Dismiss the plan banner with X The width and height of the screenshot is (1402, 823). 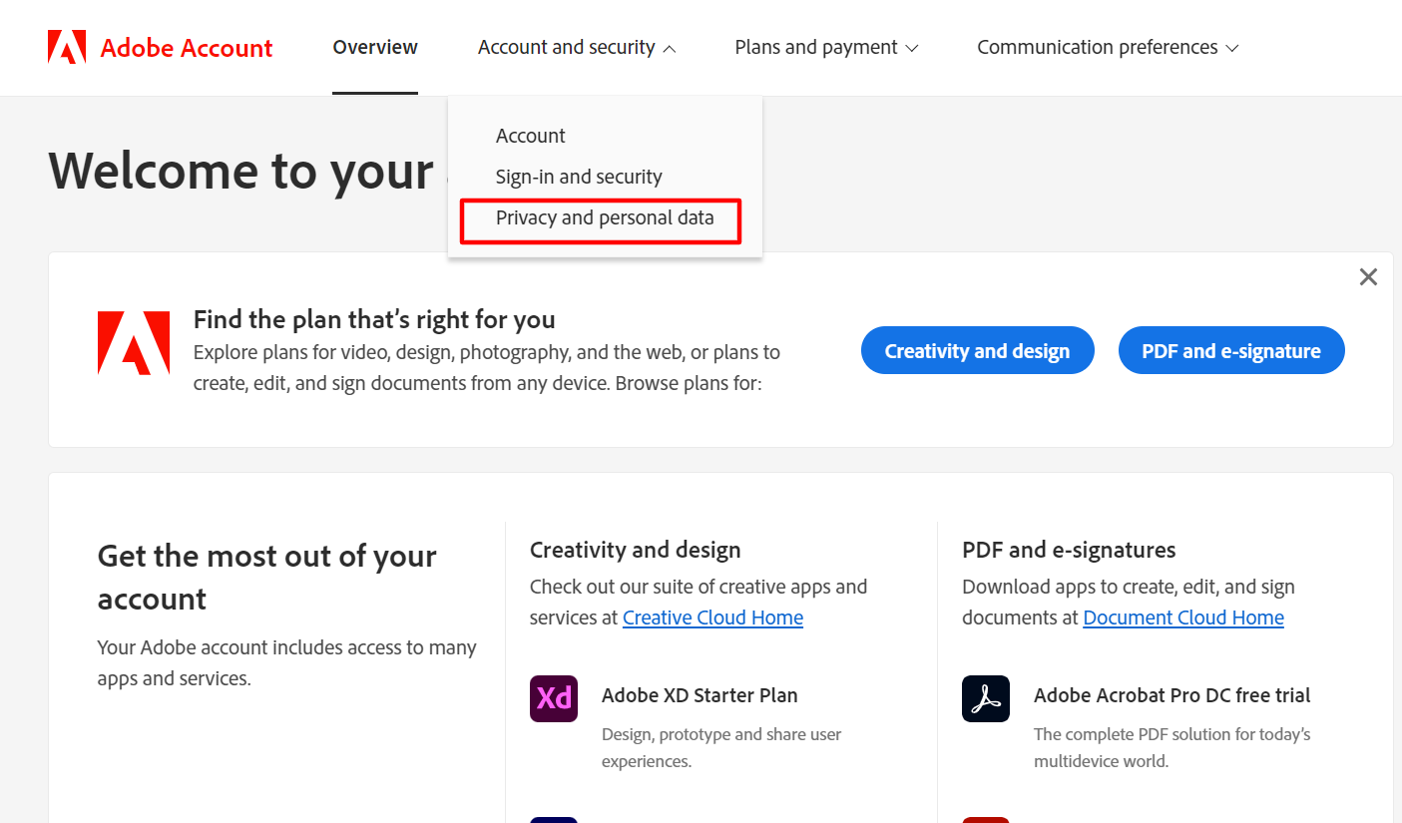point(1368,277)
